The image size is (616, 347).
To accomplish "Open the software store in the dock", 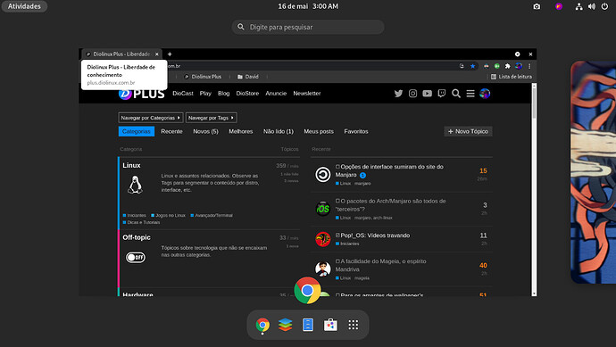I will (x=330, y=325).
